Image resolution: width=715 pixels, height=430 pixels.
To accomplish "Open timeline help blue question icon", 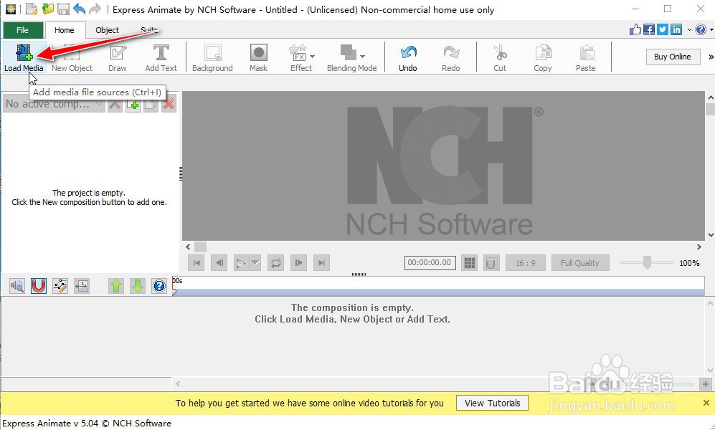I will 159,286.
